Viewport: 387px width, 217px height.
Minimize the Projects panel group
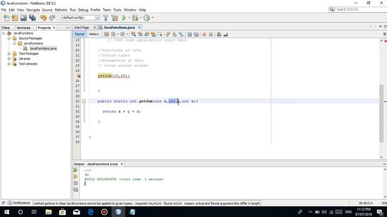[68, 28]
